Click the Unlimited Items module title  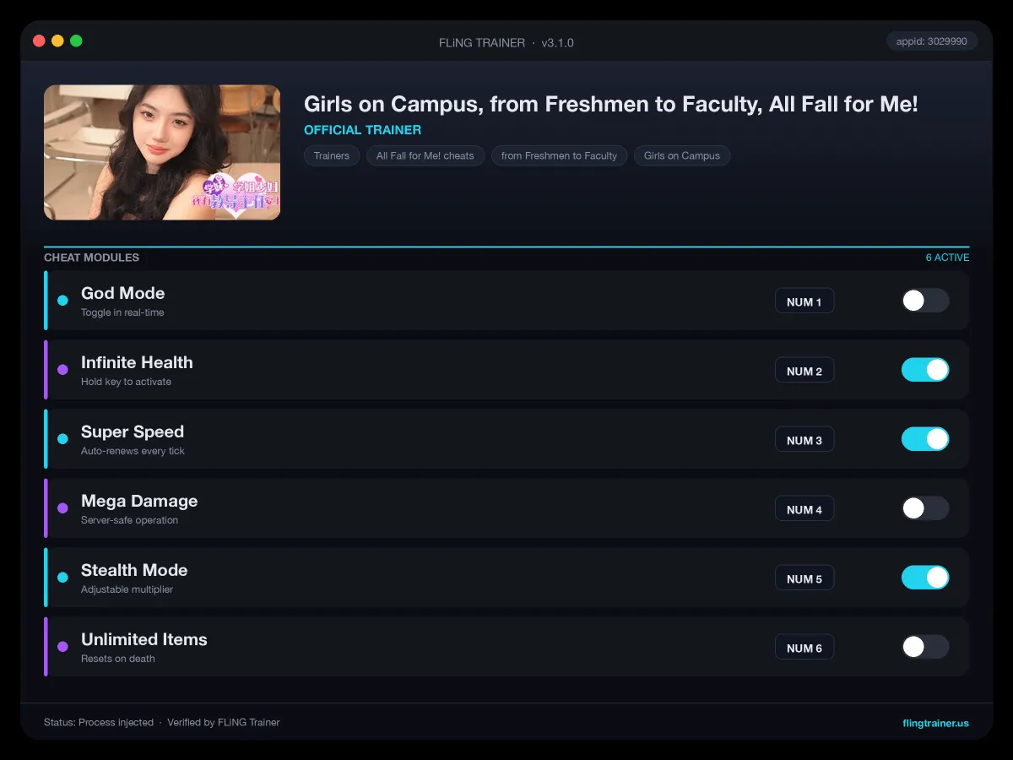pos(144,639)
